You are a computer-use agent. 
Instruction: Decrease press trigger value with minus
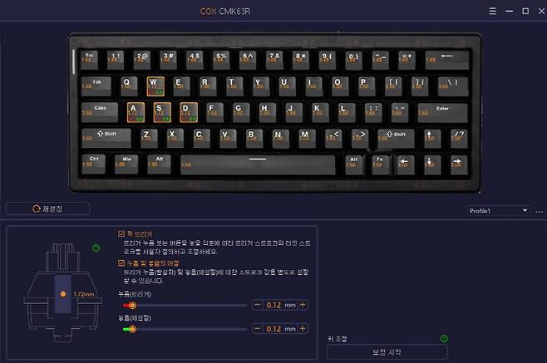[258, 304]
